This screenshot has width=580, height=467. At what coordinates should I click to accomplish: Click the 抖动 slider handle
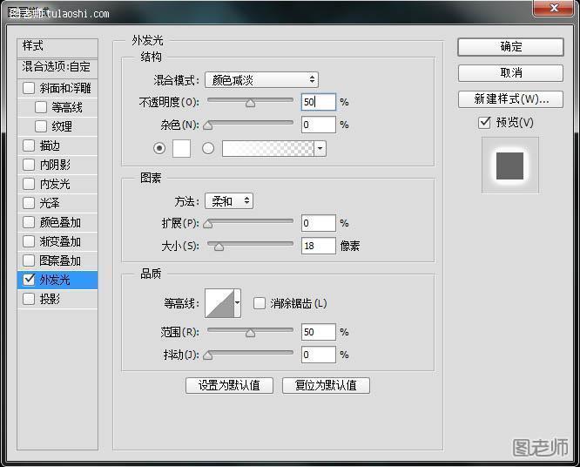(208, 355)
